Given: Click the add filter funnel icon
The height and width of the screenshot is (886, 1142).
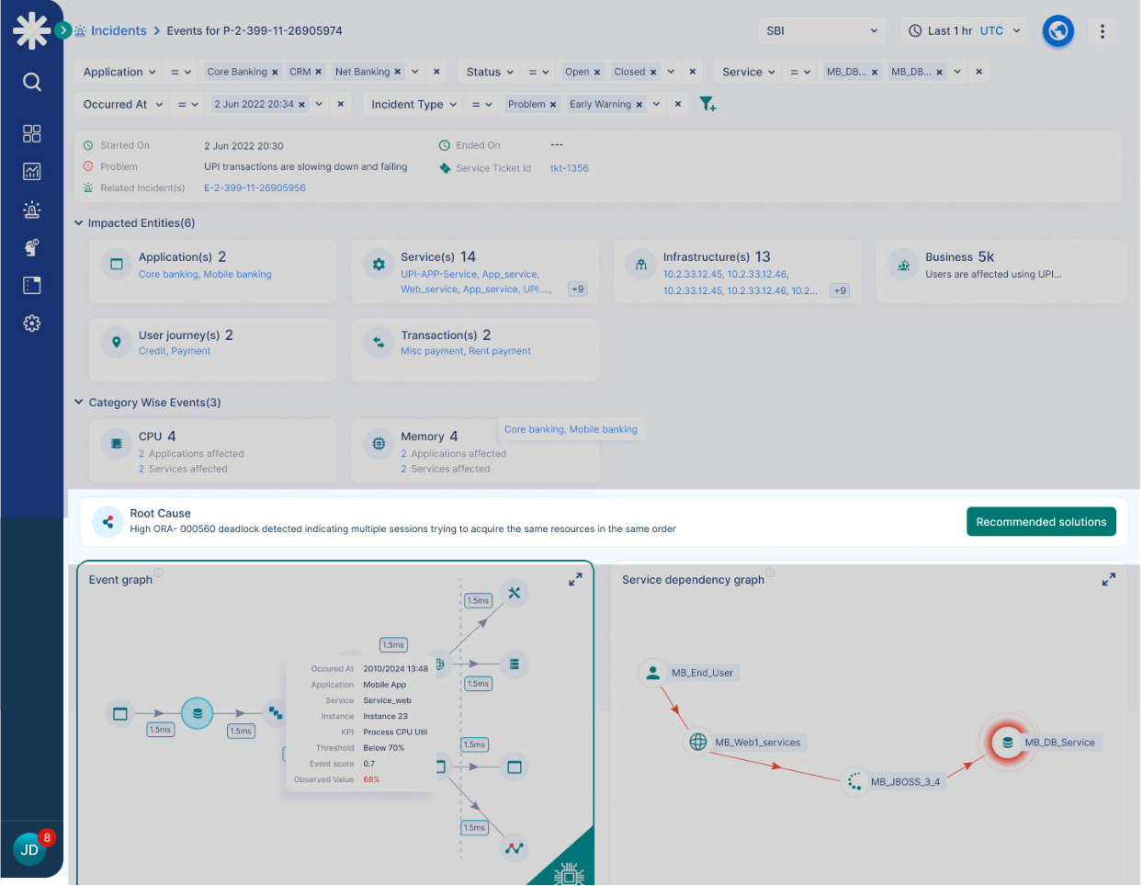Looking at the screenshot, I should pyautogui.click(x=707, y=105).
